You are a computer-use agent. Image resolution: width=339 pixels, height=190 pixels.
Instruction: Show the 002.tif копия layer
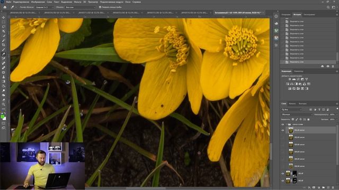[x=282, y=137]
